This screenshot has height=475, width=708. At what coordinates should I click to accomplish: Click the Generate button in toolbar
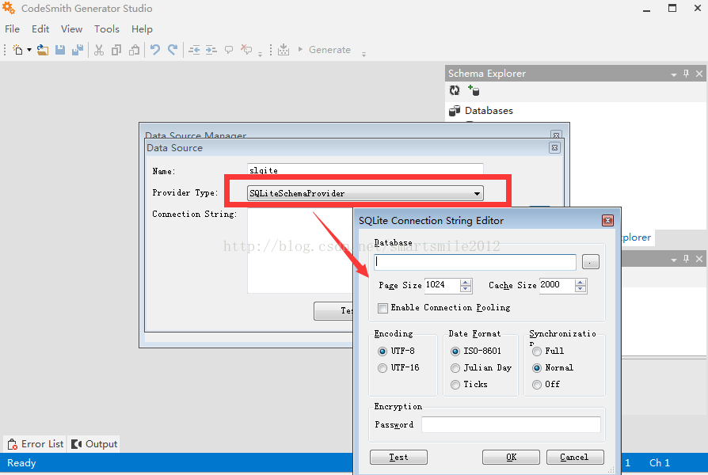point(325,50)
